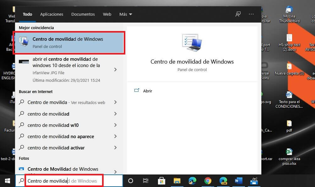Screen dimensions: 315x187
Task: Select Mozilla Thunderbird desktop shortcut
Action: click(x=289, y=14)
